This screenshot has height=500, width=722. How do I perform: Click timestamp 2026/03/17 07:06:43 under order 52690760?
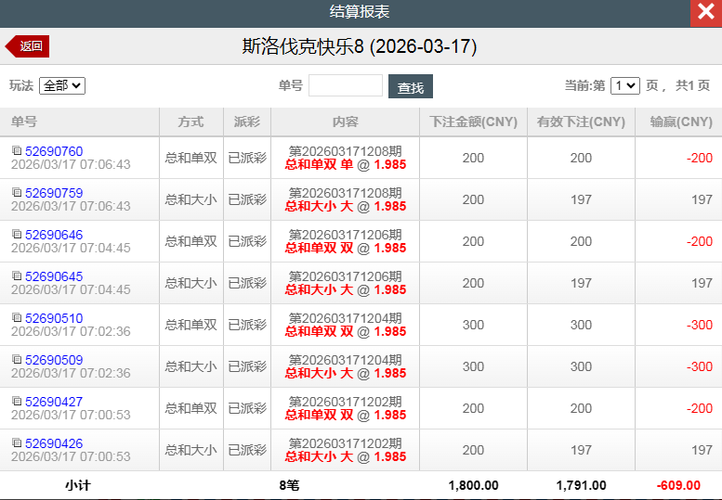71,164
